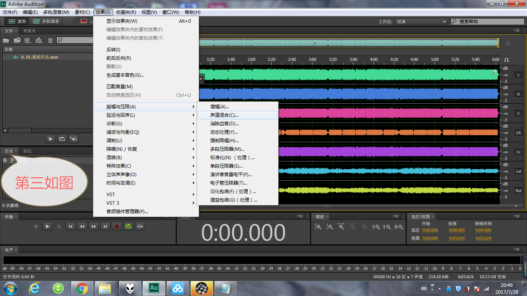527x296 pixels.
Task: Open file folder icon in Files panel
Action: click(6, 40)
